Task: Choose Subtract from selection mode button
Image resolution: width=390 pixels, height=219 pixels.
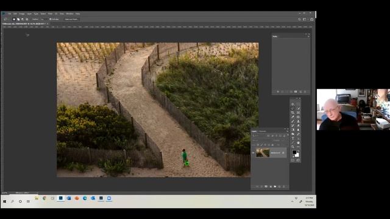Action: pos(23,19)
